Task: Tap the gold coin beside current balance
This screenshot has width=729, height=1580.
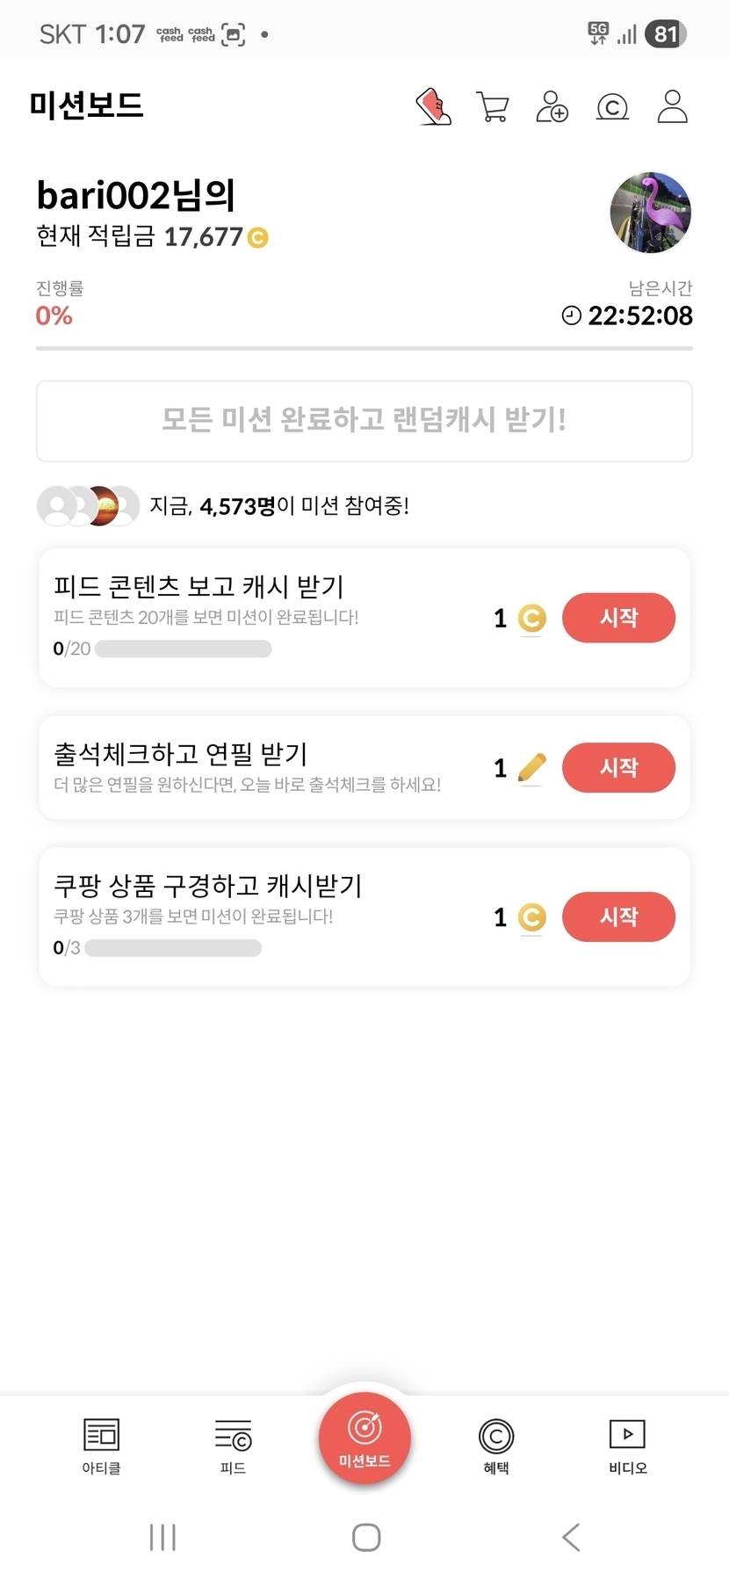Action: click(x=258, y=237)
